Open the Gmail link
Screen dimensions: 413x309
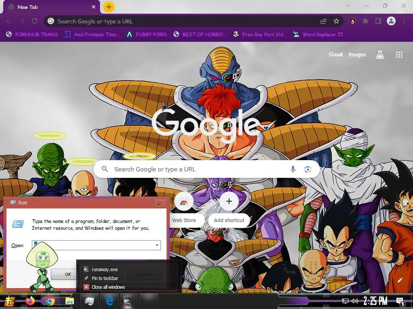pos(336,54)
